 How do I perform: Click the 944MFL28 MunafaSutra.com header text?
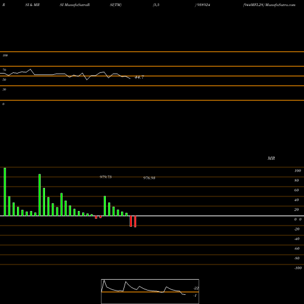[x=269, y=5]
